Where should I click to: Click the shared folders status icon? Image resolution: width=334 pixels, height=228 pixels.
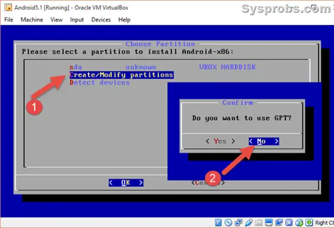pyautogui.click(x=259, y=223)
